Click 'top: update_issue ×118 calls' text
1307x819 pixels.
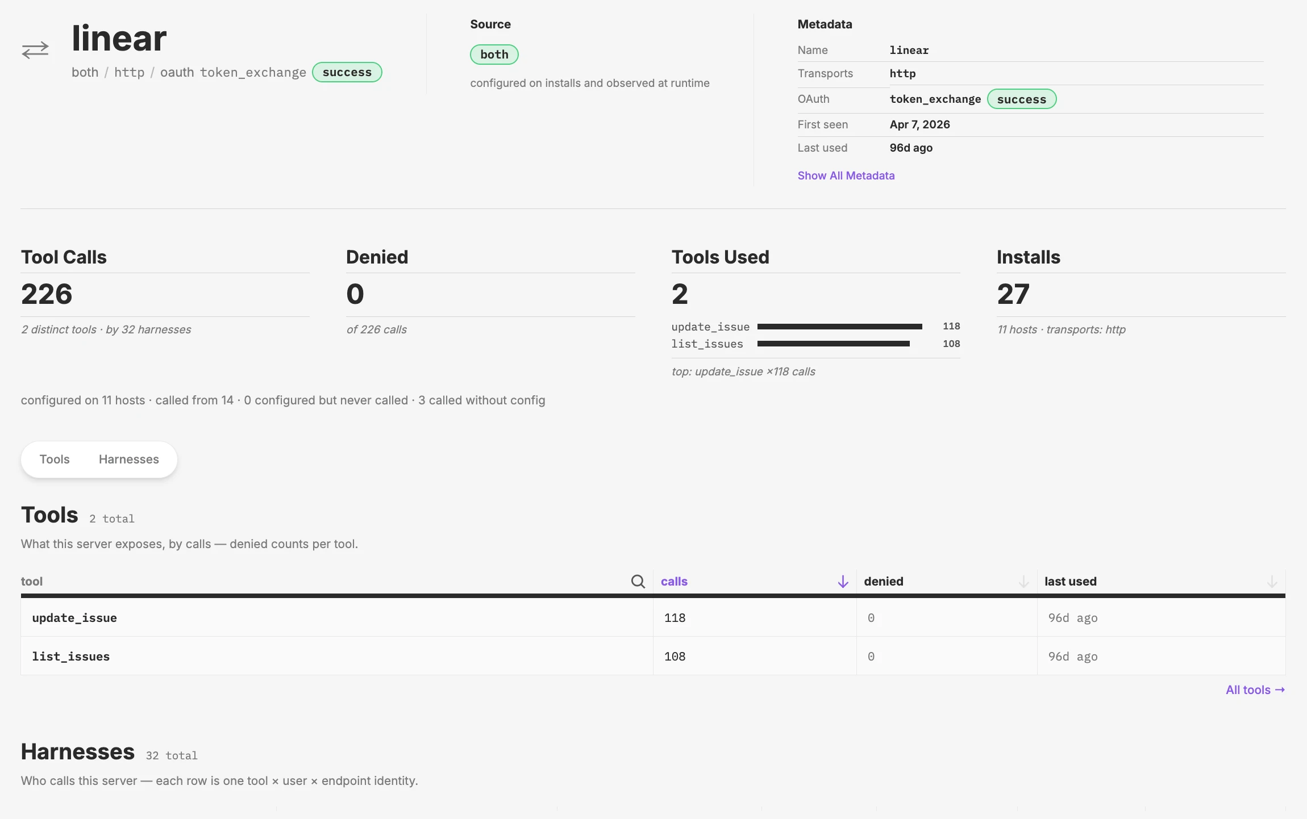click(x=743, y=371)
